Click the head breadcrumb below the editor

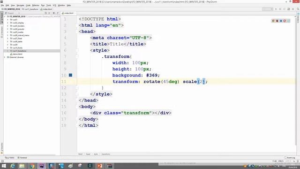coord(88,154)
